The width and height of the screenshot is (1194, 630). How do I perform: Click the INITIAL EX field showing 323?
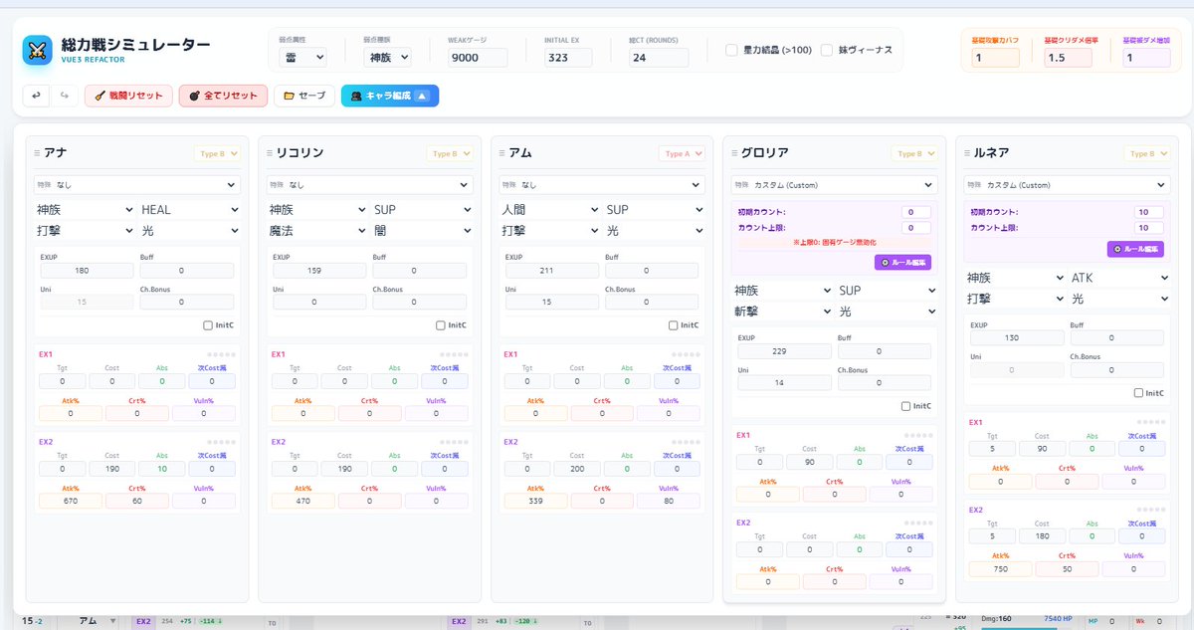click(568, 58)
